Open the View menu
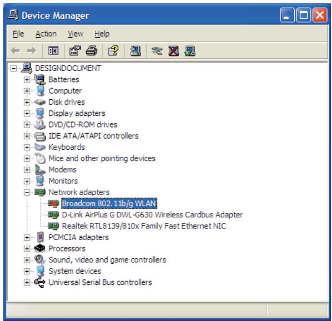The image size is (332, 321). [76, 34]
